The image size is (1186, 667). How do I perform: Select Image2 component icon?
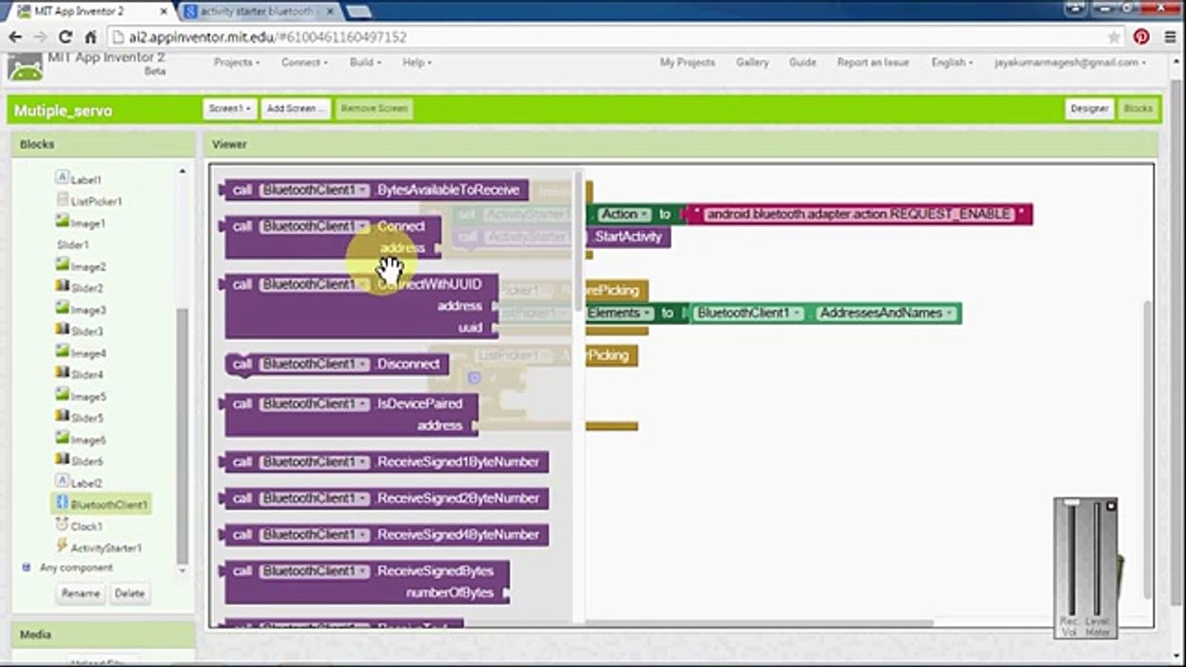pyautogui.click(x=62, y=266)
